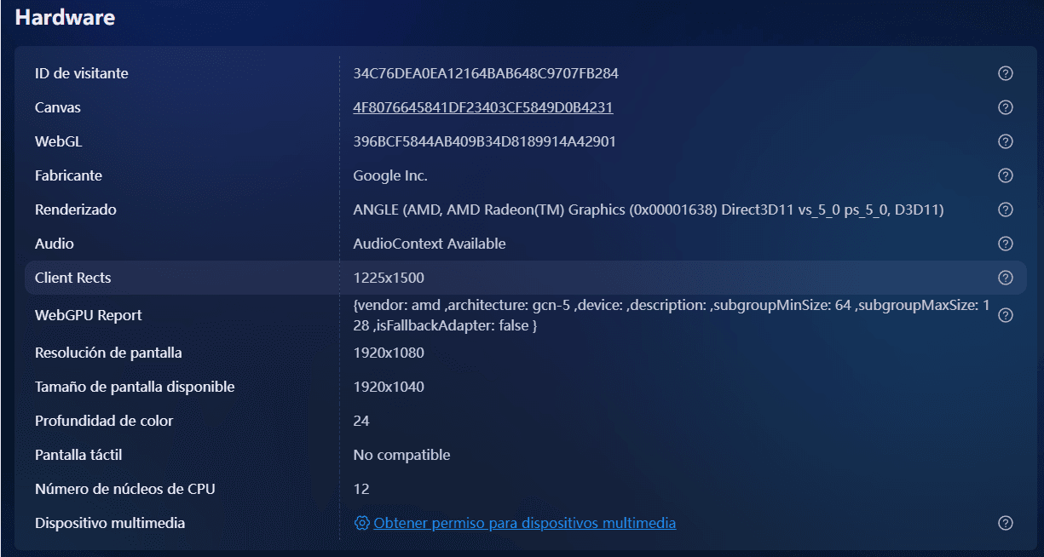Screen dimensions: 1044x557
Task: Click the Número de núcleos de CPU label
Action: click(124, 489)
